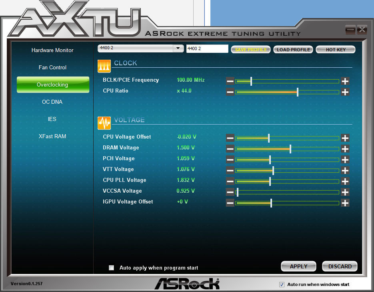Raise VCCSA Voltage with plus button
The image size is (374, 292).
pyautogui.click(x=345, y=192)
